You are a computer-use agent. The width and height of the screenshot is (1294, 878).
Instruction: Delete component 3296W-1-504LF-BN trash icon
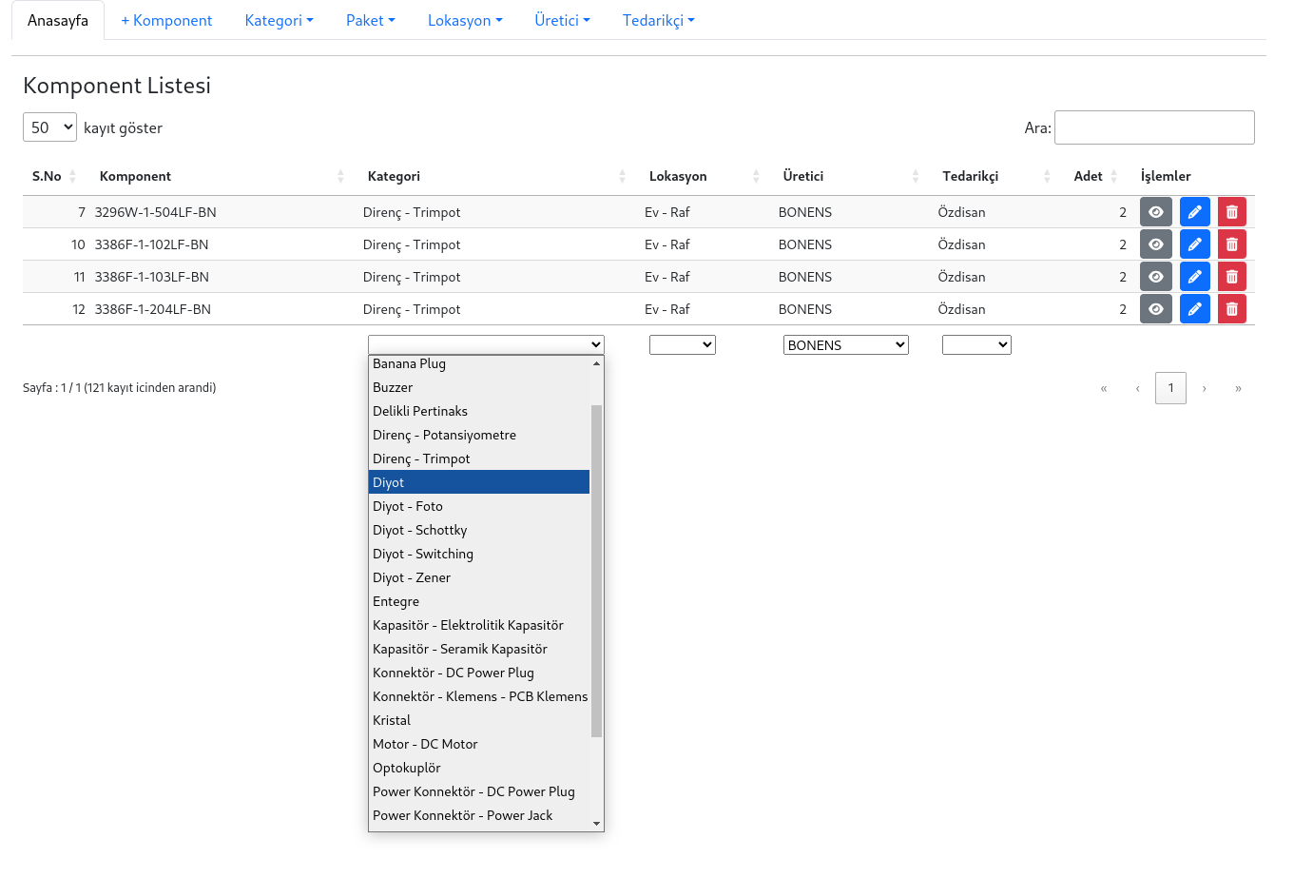coord(1231,212)
